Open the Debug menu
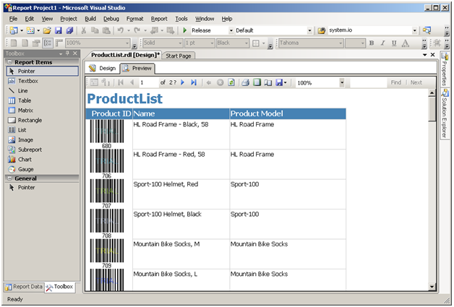 pos(111,19)
